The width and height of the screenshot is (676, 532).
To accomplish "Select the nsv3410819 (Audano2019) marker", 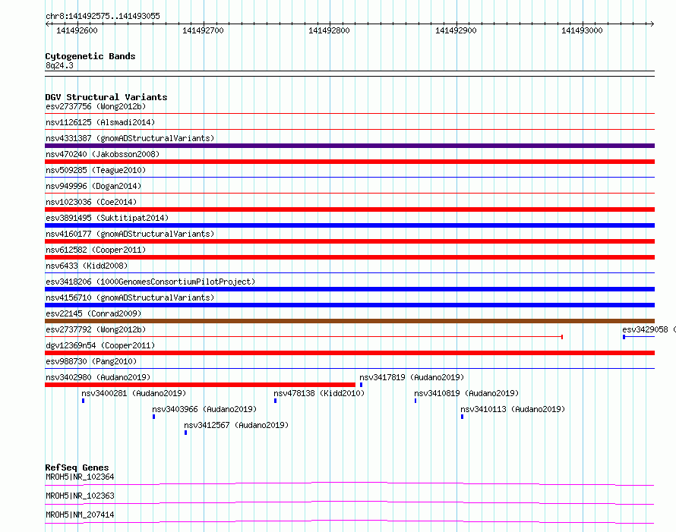I will point(415,401).
